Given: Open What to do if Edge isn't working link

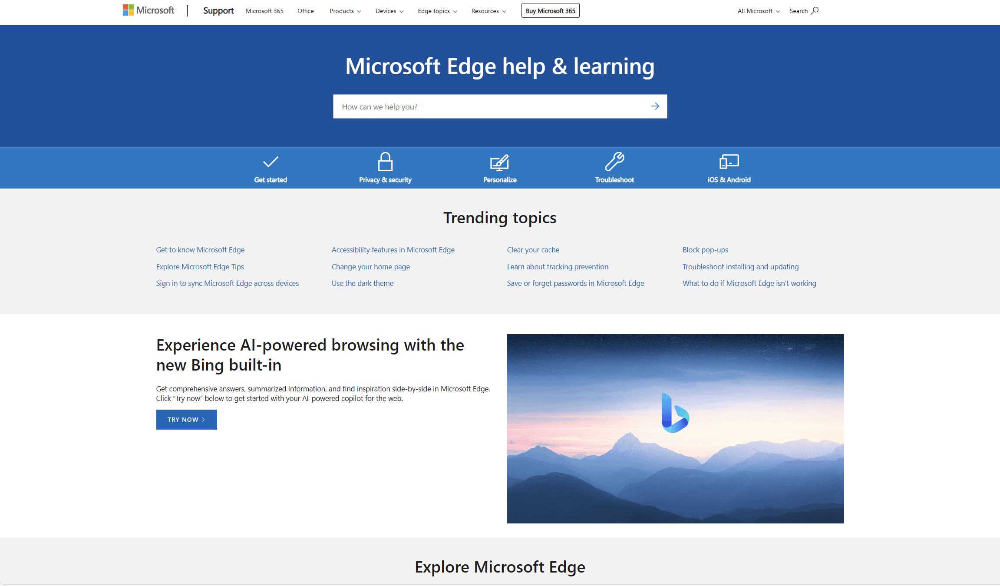Looking at the screenshot, I should pyautogui.click(x=749, y=283).
